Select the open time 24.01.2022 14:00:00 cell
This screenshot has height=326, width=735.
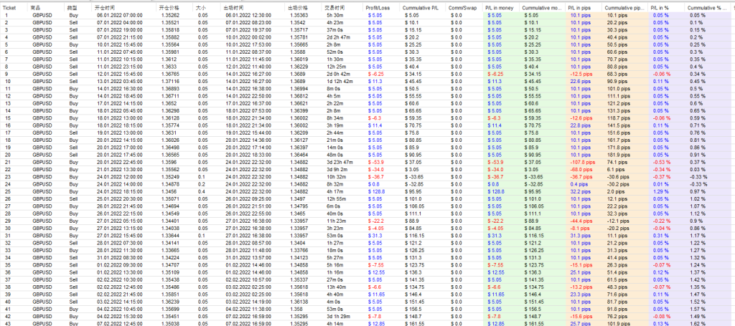(115, 184)
